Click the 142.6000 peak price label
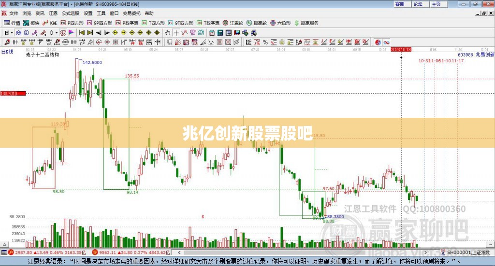The image size is (495, 266). (x=92, y=62)
